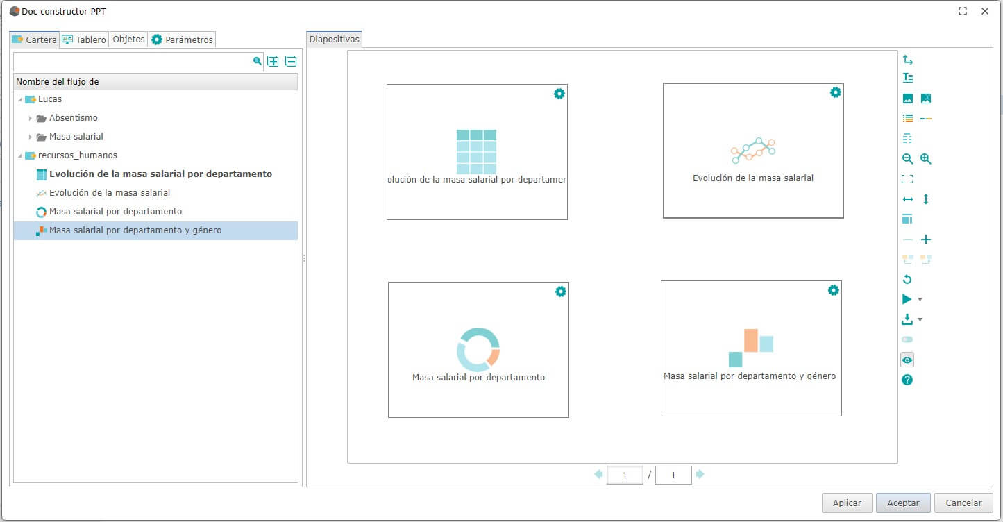Go to next slide page arrow
The width and height of the screenshot is (1003, 522).
[700, 475]
